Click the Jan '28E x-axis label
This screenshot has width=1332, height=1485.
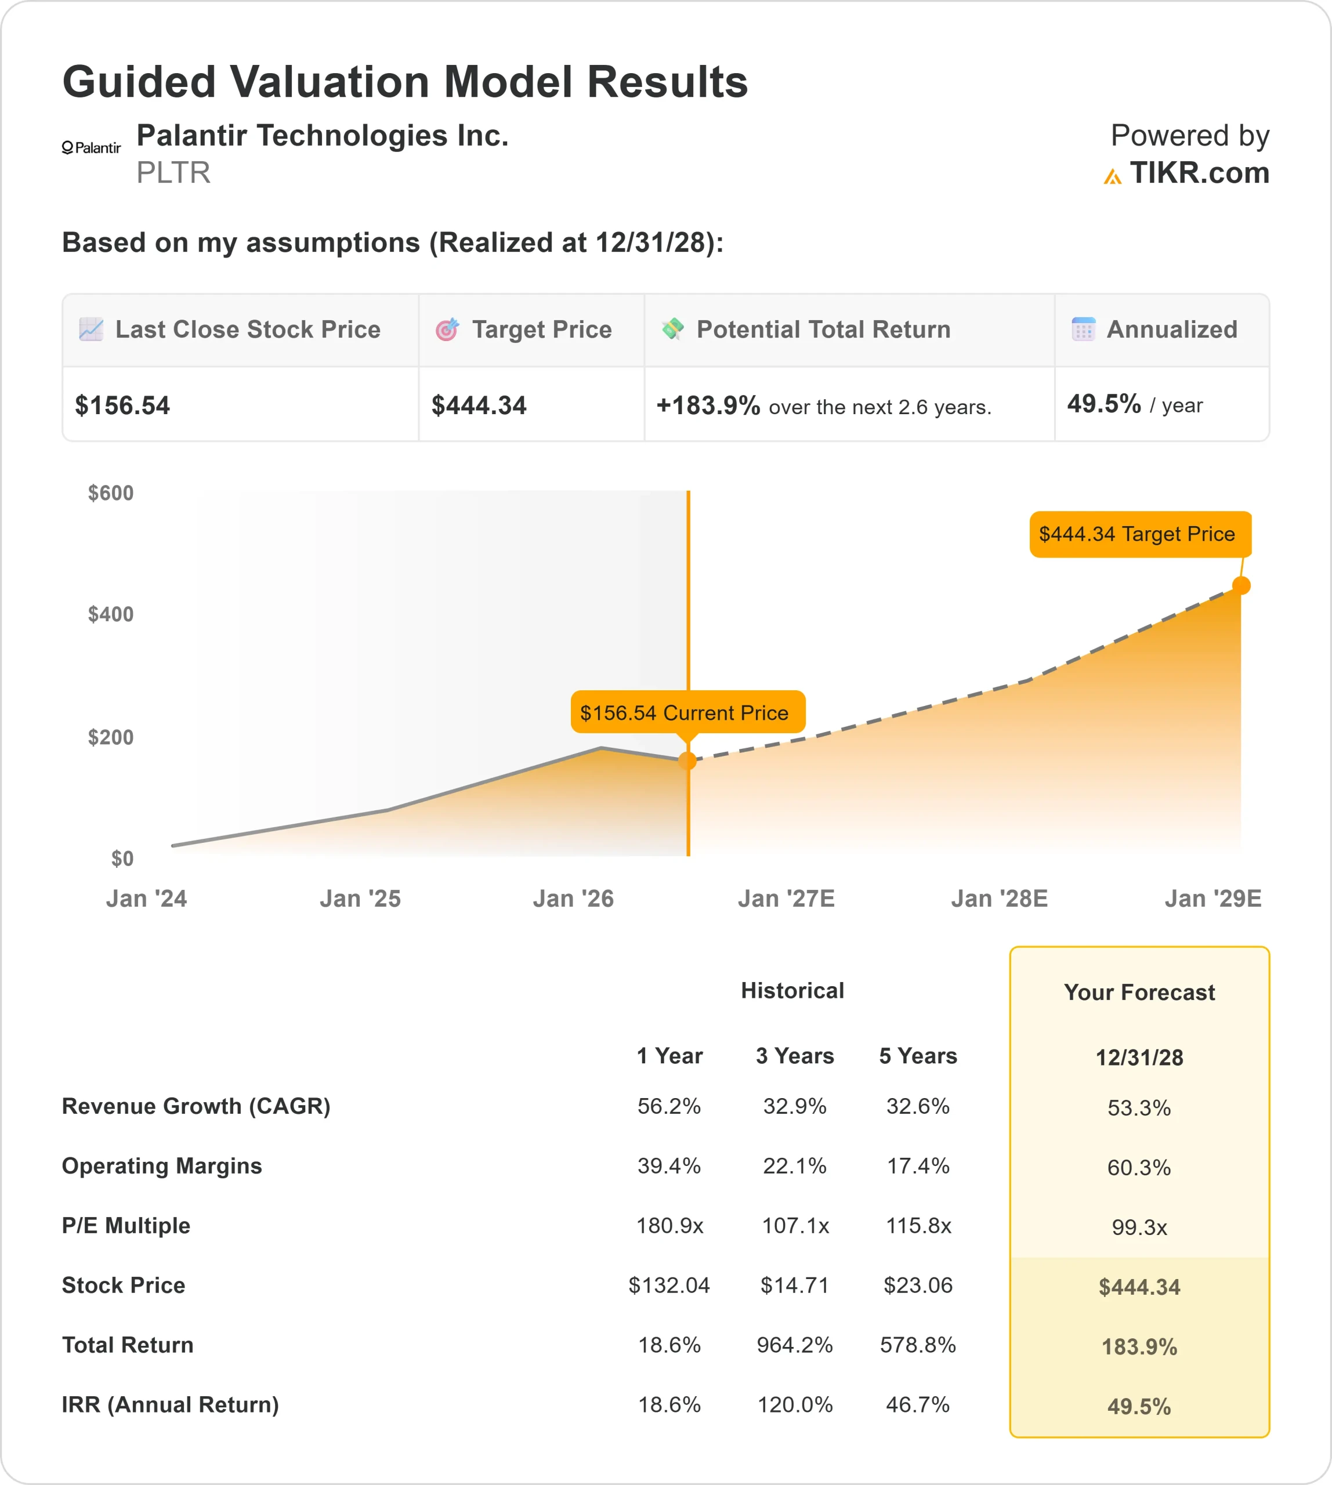pos(999,899)
